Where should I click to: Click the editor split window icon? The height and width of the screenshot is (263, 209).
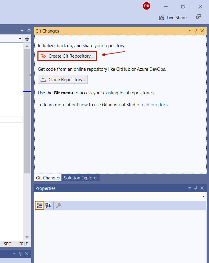[27, 39]
